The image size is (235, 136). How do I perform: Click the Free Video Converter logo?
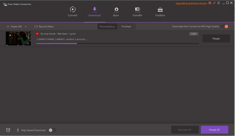point(5,4)
